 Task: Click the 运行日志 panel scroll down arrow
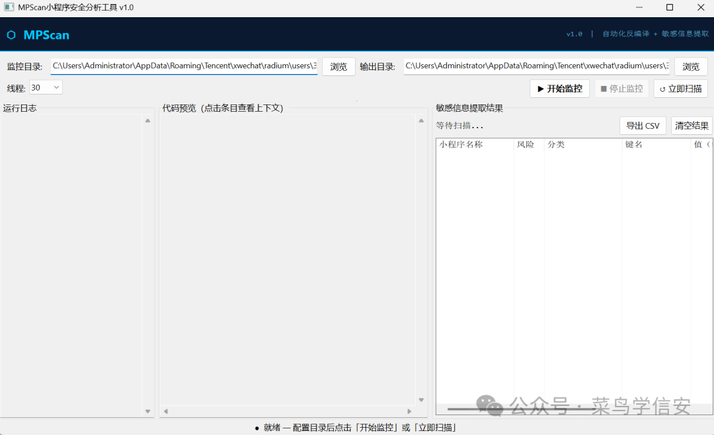pos(147,411)
